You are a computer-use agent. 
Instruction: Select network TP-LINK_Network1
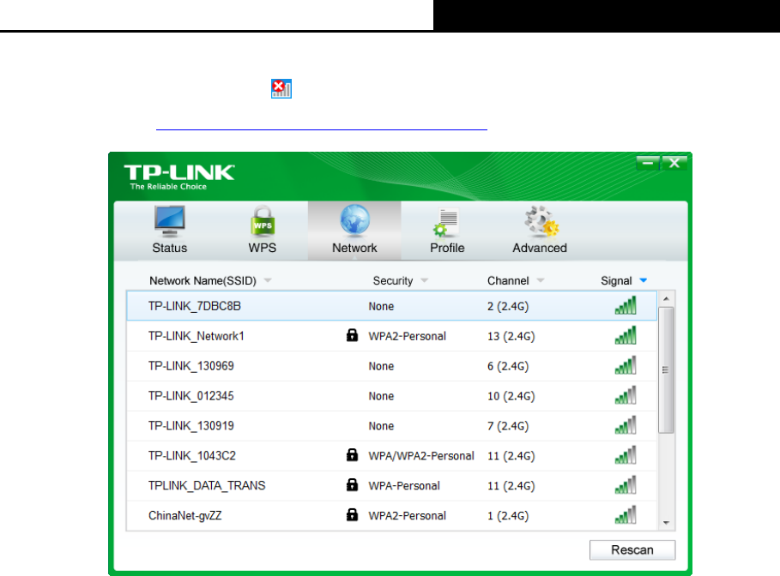coord(392,336)
